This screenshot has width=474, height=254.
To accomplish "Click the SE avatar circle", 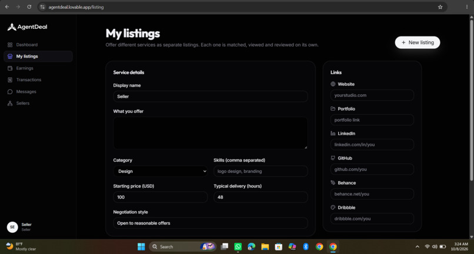I will click(x=12, y=227).
